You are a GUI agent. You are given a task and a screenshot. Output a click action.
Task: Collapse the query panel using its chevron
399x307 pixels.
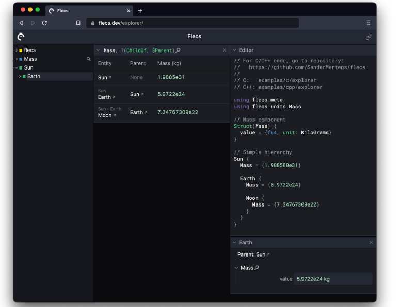point(98,50)
